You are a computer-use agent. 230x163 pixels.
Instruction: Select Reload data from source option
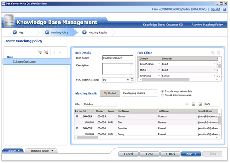[162, 95]
